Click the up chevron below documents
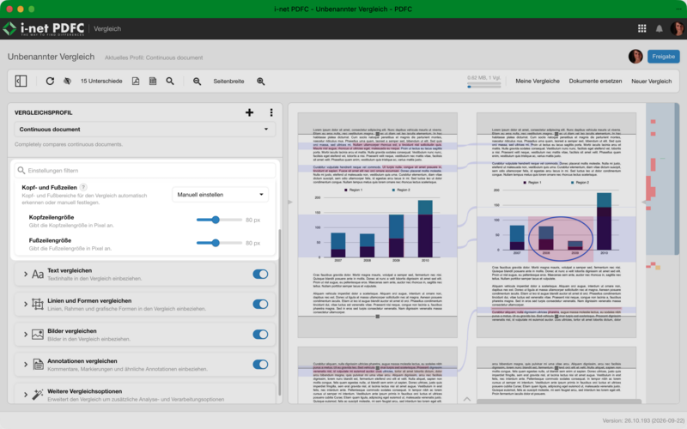Screen dimensions: 687x429 click(467, 399)
